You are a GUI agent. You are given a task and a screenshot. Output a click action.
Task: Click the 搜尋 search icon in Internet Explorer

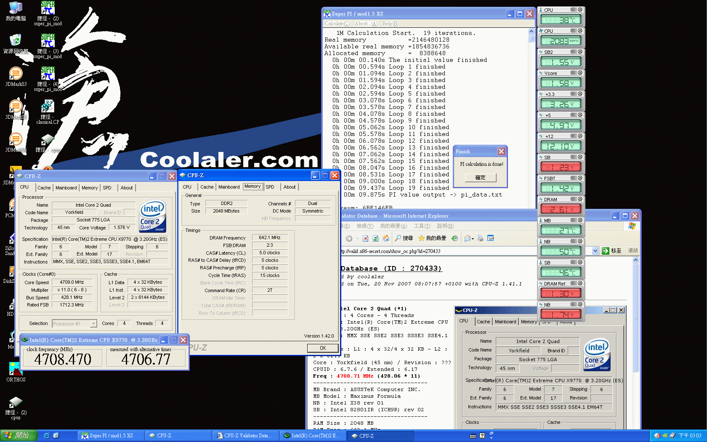point(404,238)
